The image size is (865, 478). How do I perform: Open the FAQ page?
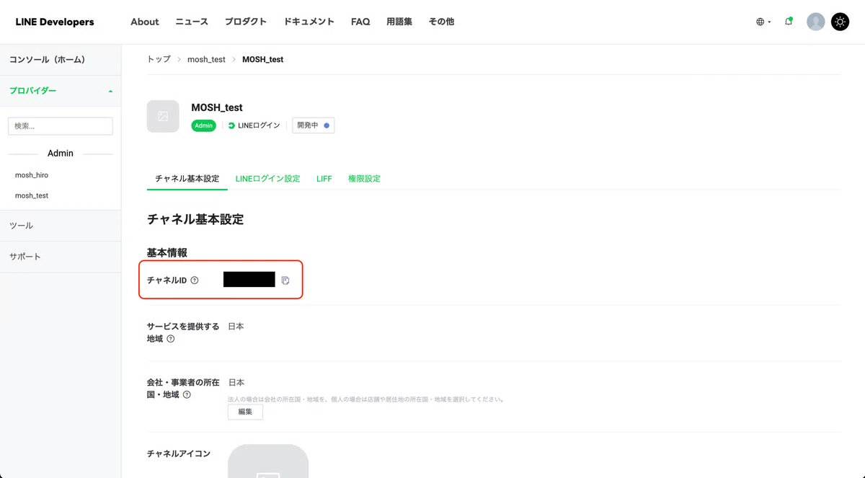pyautogui.click(x=360, y=22)
